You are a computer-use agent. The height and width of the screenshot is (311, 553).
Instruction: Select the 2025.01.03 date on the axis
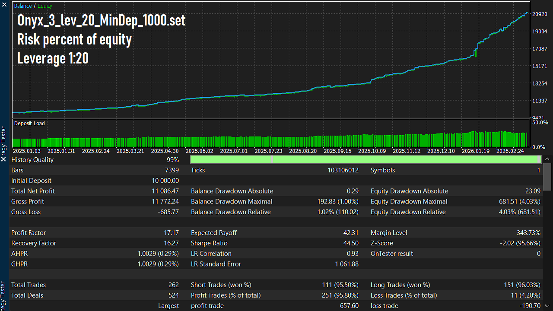(x=27, y=151)
